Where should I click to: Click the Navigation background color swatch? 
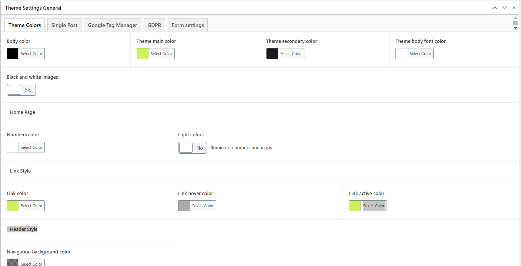(x=13, y=263)
